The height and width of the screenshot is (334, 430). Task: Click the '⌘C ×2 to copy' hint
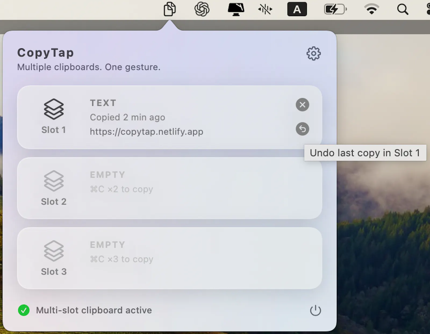(121, 189)
